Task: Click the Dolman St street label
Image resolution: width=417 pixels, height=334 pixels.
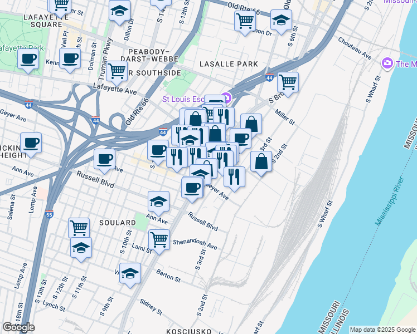Action: pos(93,56)
